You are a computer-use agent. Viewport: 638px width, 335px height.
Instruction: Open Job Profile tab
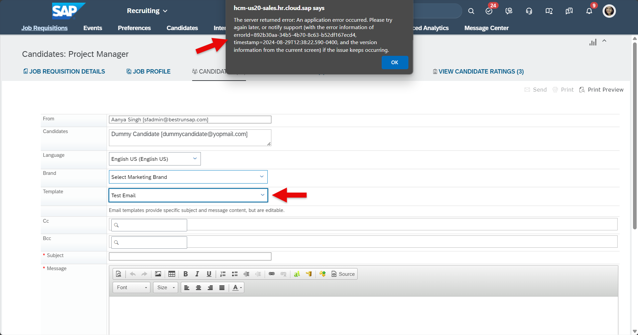(x=148, y=72)
